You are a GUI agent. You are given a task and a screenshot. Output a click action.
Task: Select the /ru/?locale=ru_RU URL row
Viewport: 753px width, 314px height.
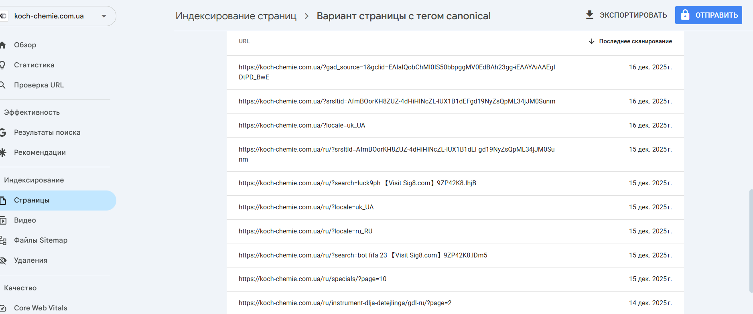pos(455,231)
